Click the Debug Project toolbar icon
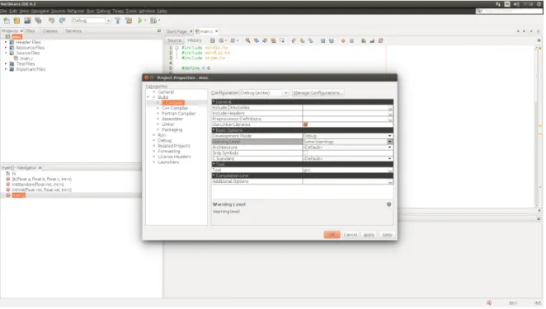Image resolution: width=546 pixels, height=309 pixels. click(x=153, y=21)
